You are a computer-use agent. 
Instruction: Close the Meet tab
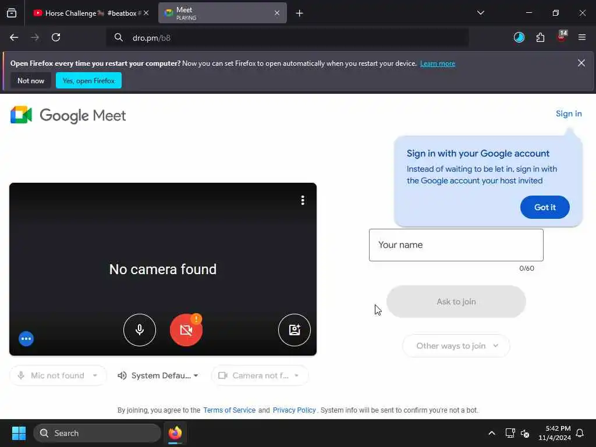277,13
